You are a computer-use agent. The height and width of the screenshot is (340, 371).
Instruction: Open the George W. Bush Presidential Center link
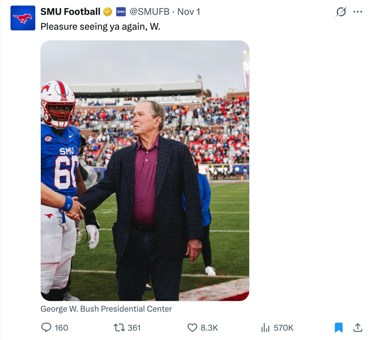point(106,309)
